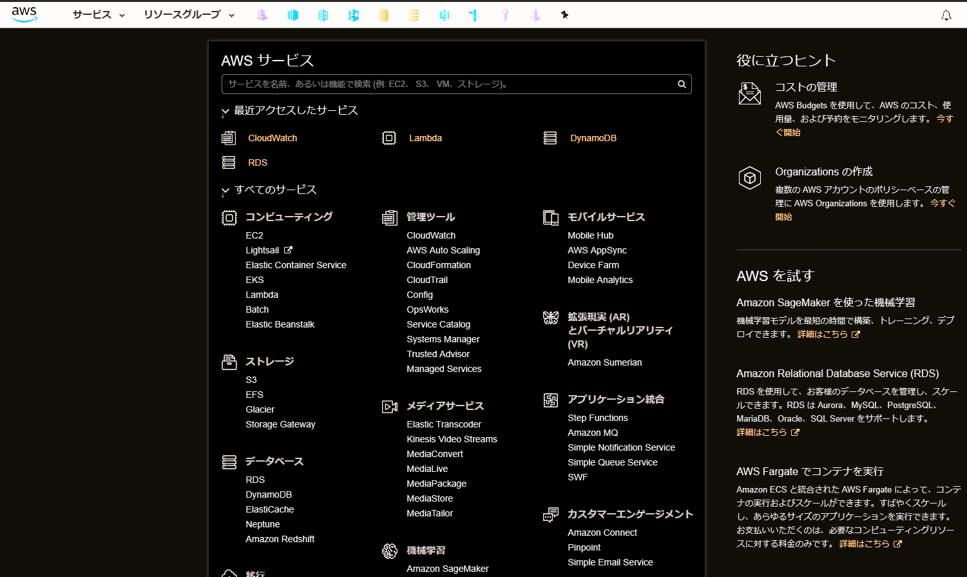The image size is (967, 577).
Task: Click the solid yellow cylinder shortcut icon
Action: tap(384, 15)
